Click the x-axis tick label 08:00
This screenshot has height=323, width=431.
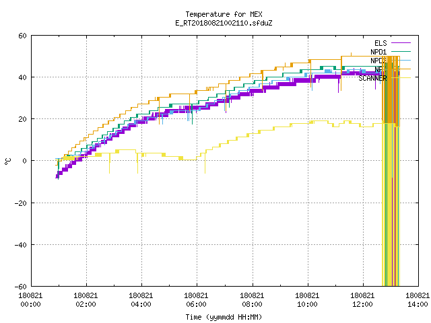[252, 304]
